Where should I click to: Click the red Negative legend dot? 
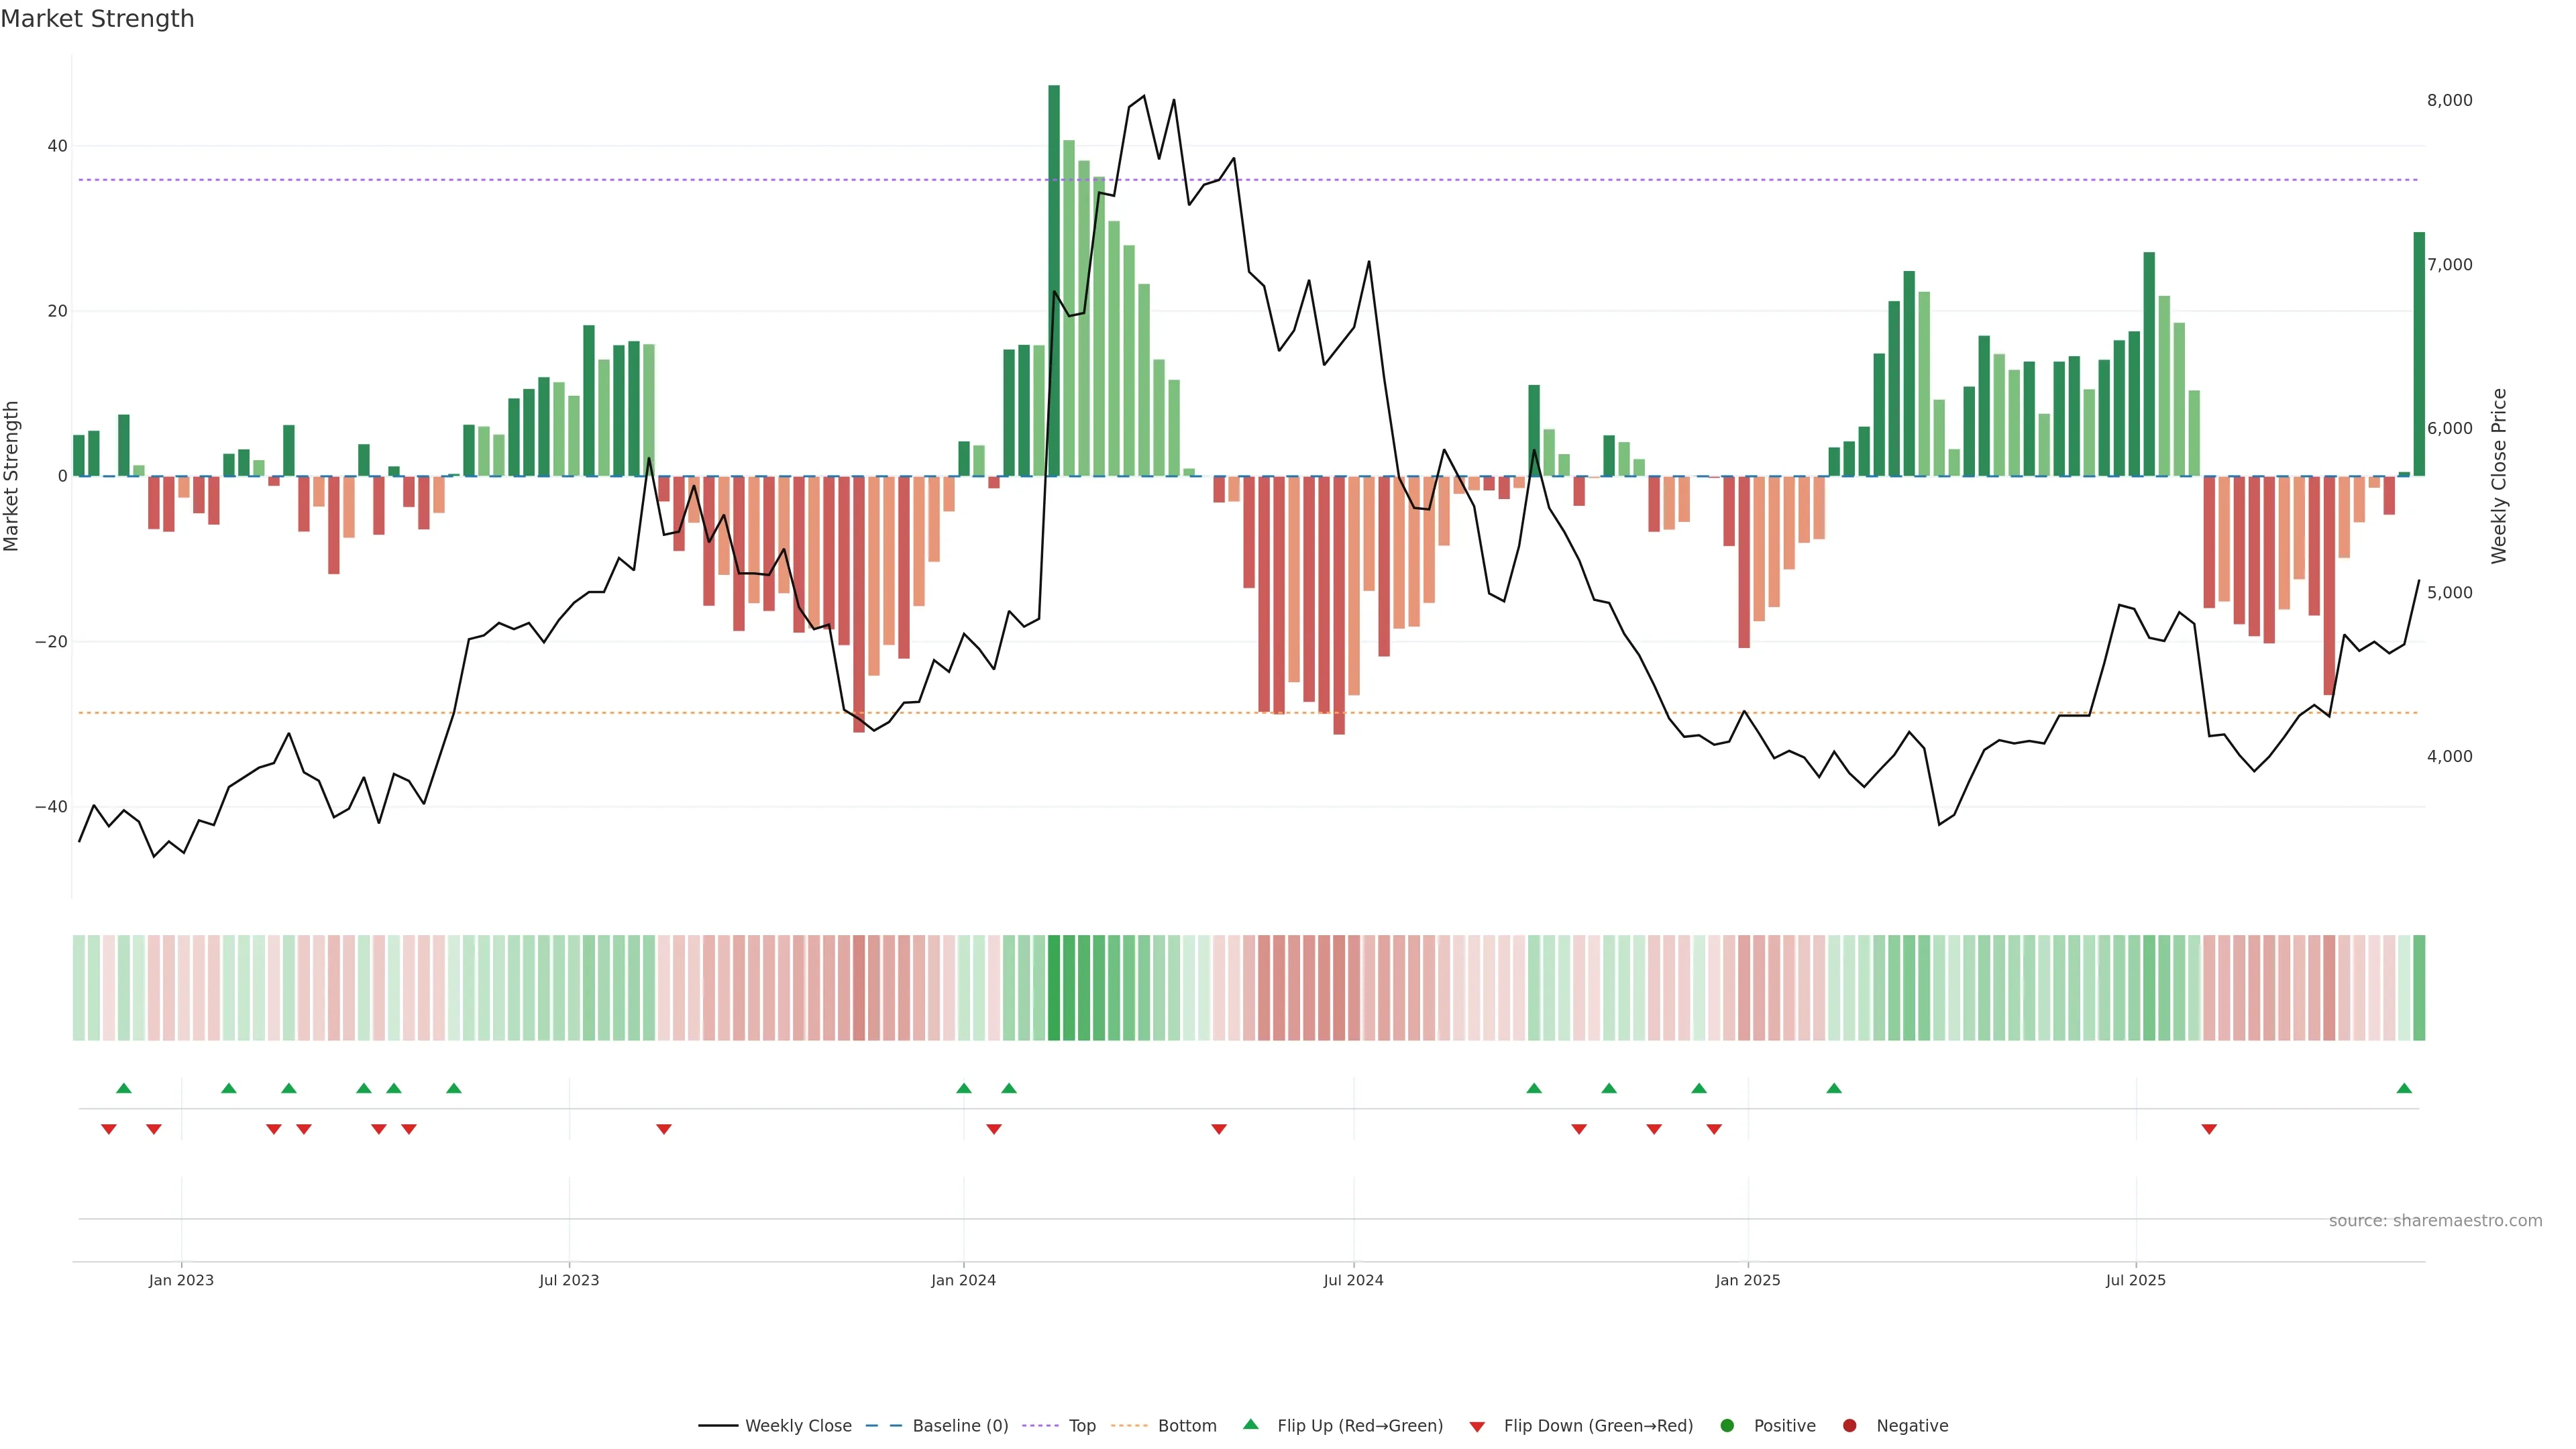pos(1849,1426)
